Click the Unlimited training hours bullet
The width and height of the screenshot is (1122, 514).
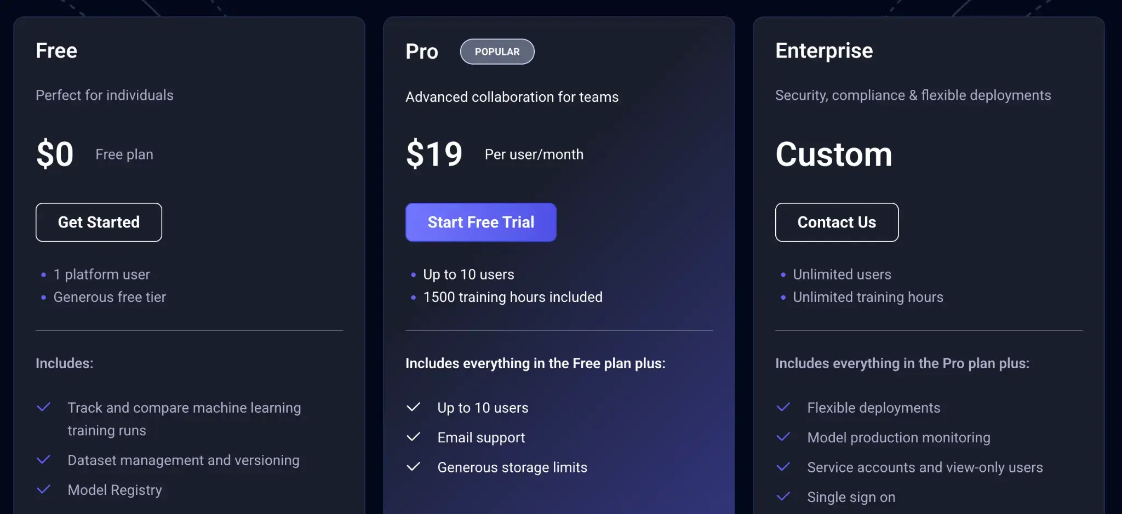point(868,297)
